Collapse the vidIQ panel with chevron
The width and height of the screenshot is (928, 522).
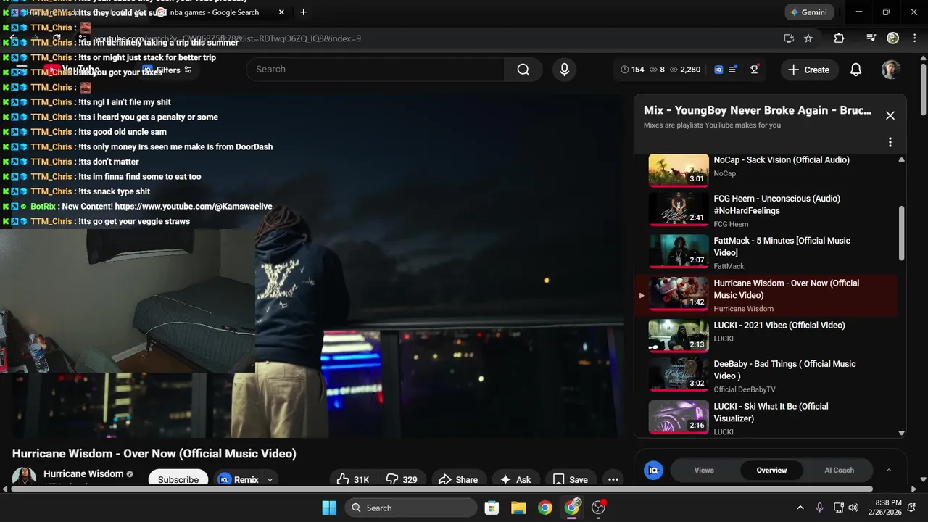click(x=889, y=470)
